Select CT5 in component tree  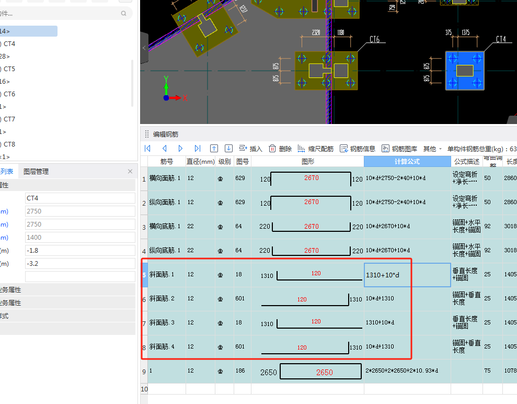click(x=9, y=69)
